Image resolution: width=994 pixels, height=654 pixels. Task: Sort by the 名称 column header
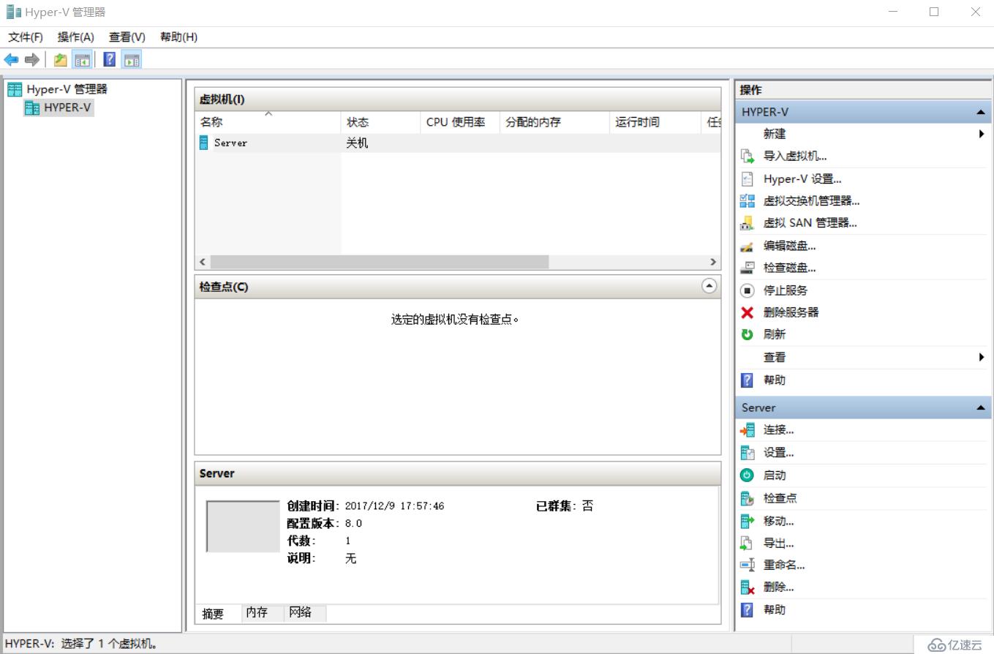point(268,122)
